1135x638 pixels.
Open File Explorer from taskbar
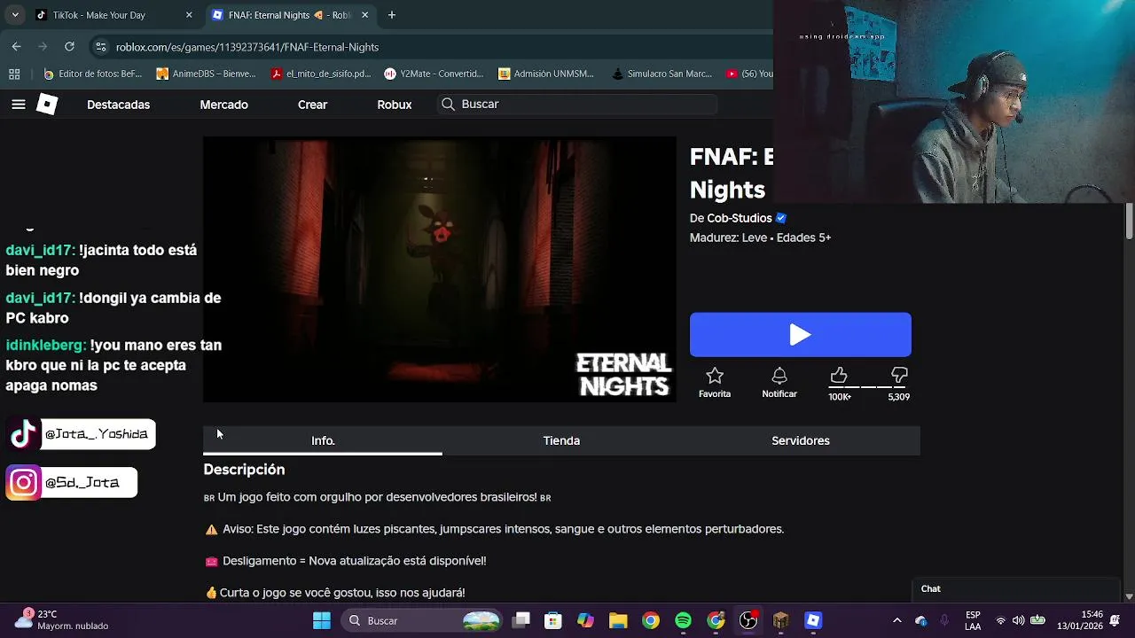618,620
